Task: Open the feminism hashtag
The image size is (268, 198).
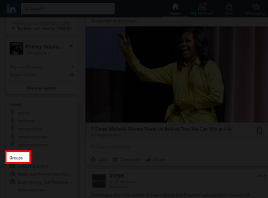Action: pyautogui.click(x=26, y=121)
